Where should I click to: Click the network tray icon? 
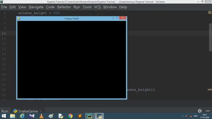pyautogui.click(x=187, y=116)
